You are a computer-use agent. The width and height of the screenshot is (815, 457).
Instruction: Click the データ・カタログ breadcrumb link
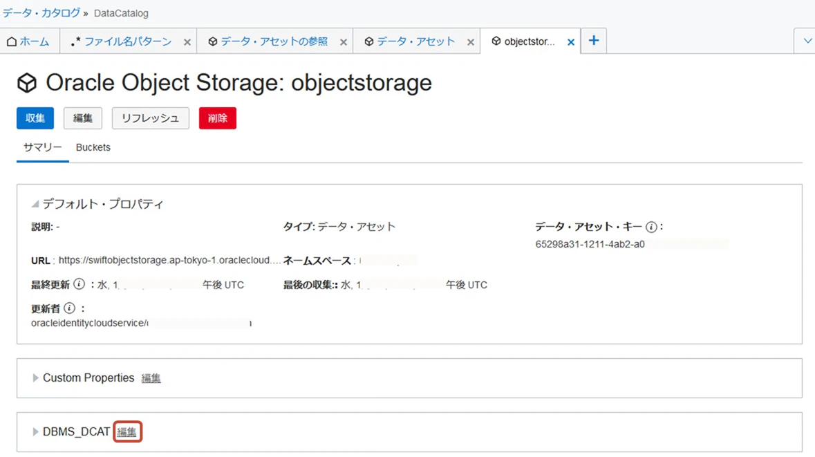[41, 13]
